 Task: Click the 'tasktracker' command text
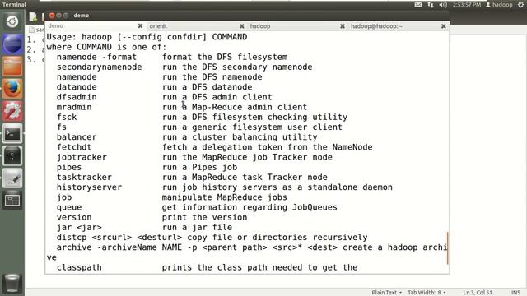tap(84, 178)
